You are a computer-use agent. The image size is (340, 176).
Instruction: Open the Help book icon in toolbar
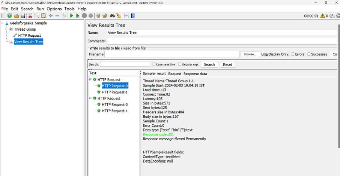click(133, 16)
